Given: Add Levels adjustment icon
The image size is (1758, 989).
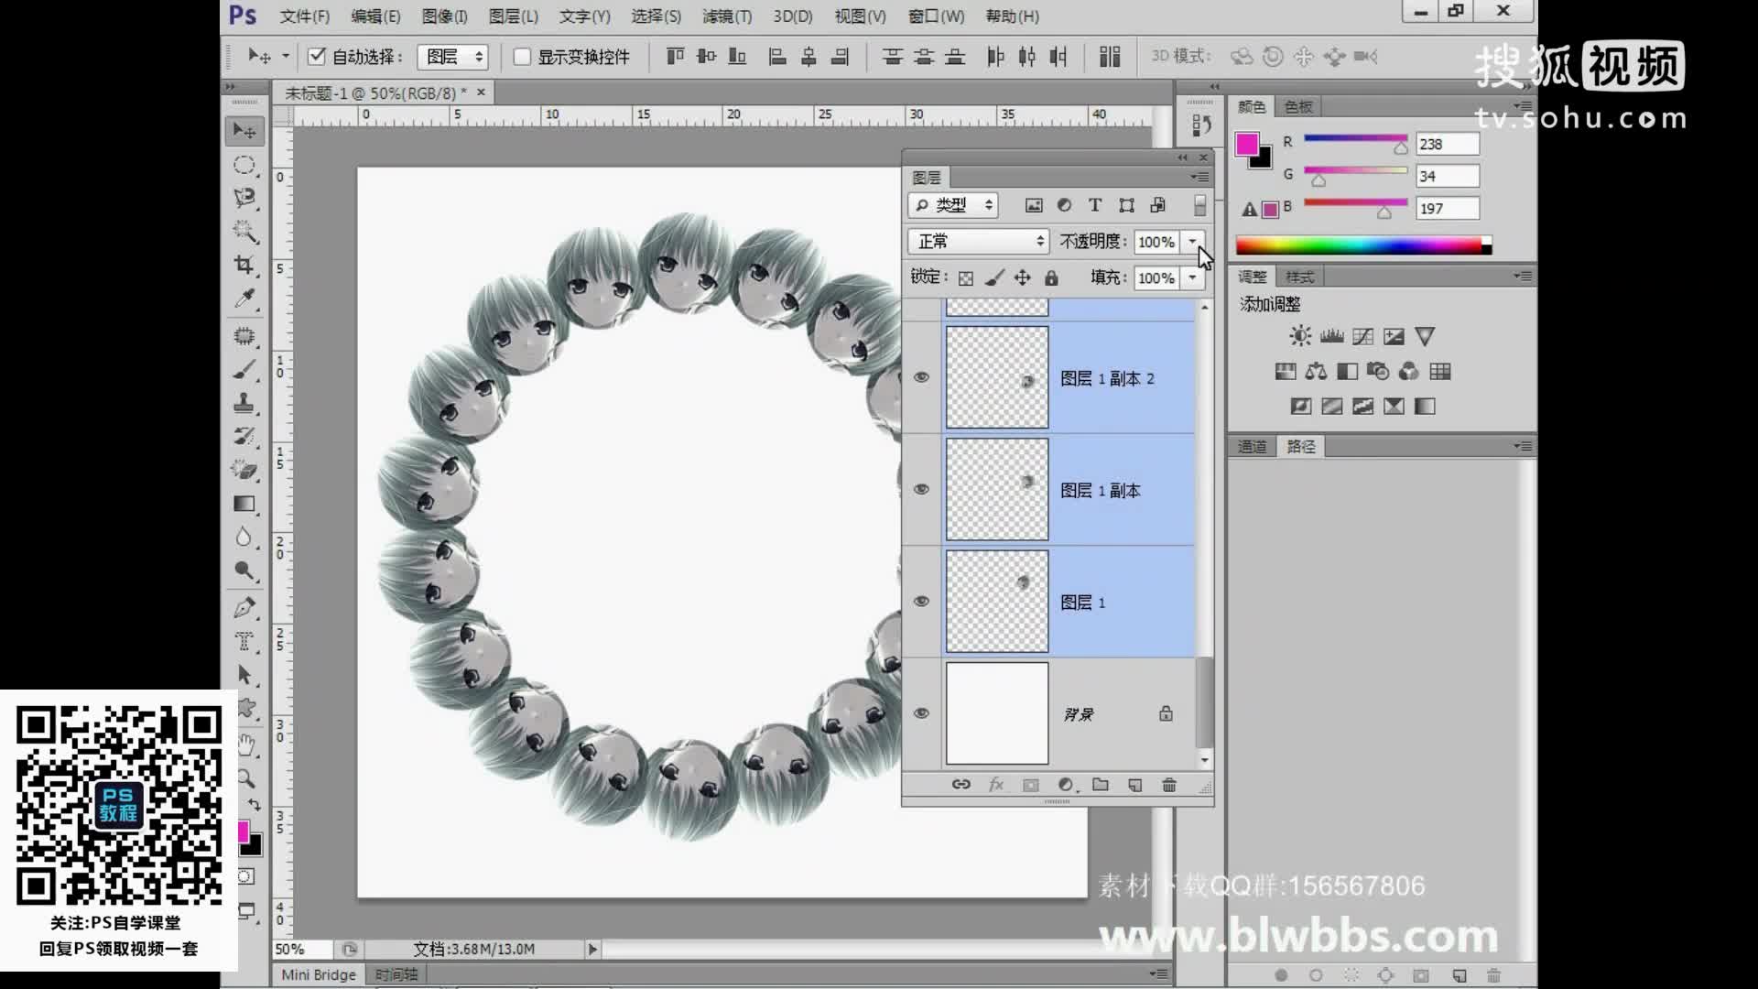Looking at the screenshot, I should point(1332,336).
